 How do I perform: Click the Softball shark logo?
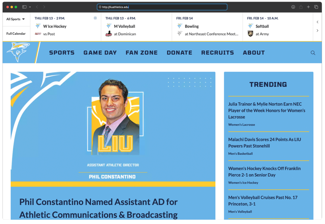tap(251, 26)
